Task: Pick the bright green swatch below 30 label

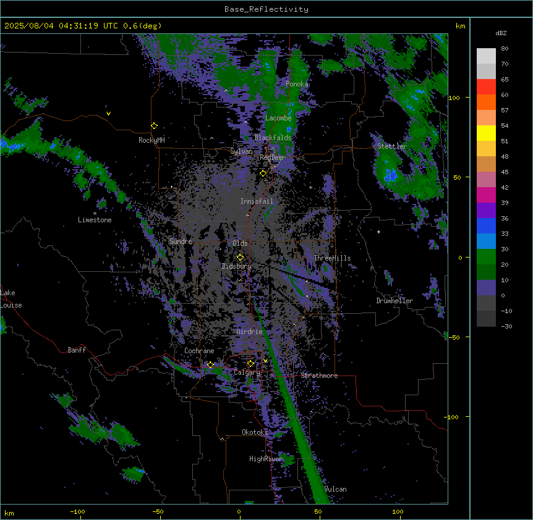Action: coord(486,257)
